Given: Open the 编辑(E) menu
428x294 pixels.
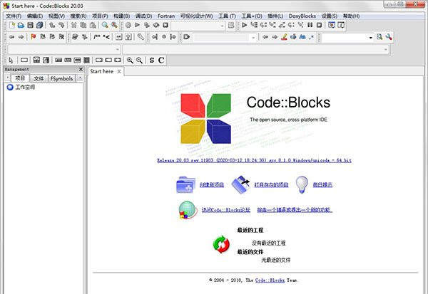Looking at the screenshot, I should (x=35, y=16).
